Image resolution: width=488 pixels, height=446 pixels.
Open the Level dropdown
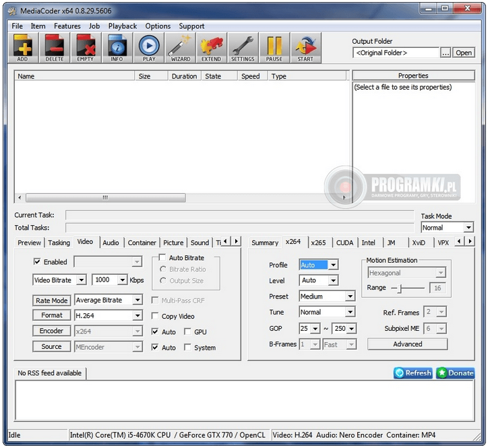point(334,280)
